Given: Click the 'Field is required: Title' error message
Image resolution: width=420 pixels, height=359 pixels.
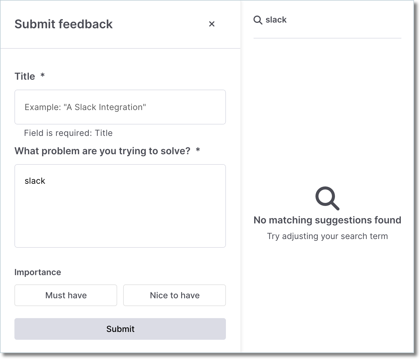Looking at the screenshot, I should click(x=68, y=133).
